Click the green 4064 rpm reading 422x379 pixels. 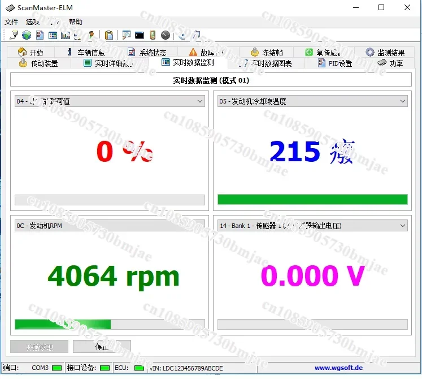(x=114, y=276)
